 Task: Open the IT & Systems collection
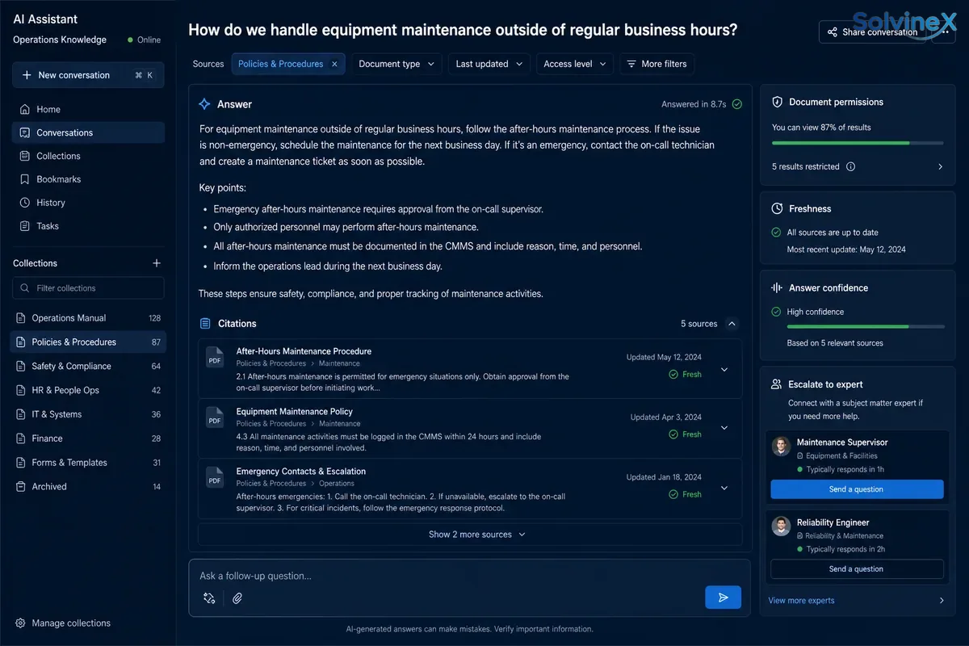(88, 414)
